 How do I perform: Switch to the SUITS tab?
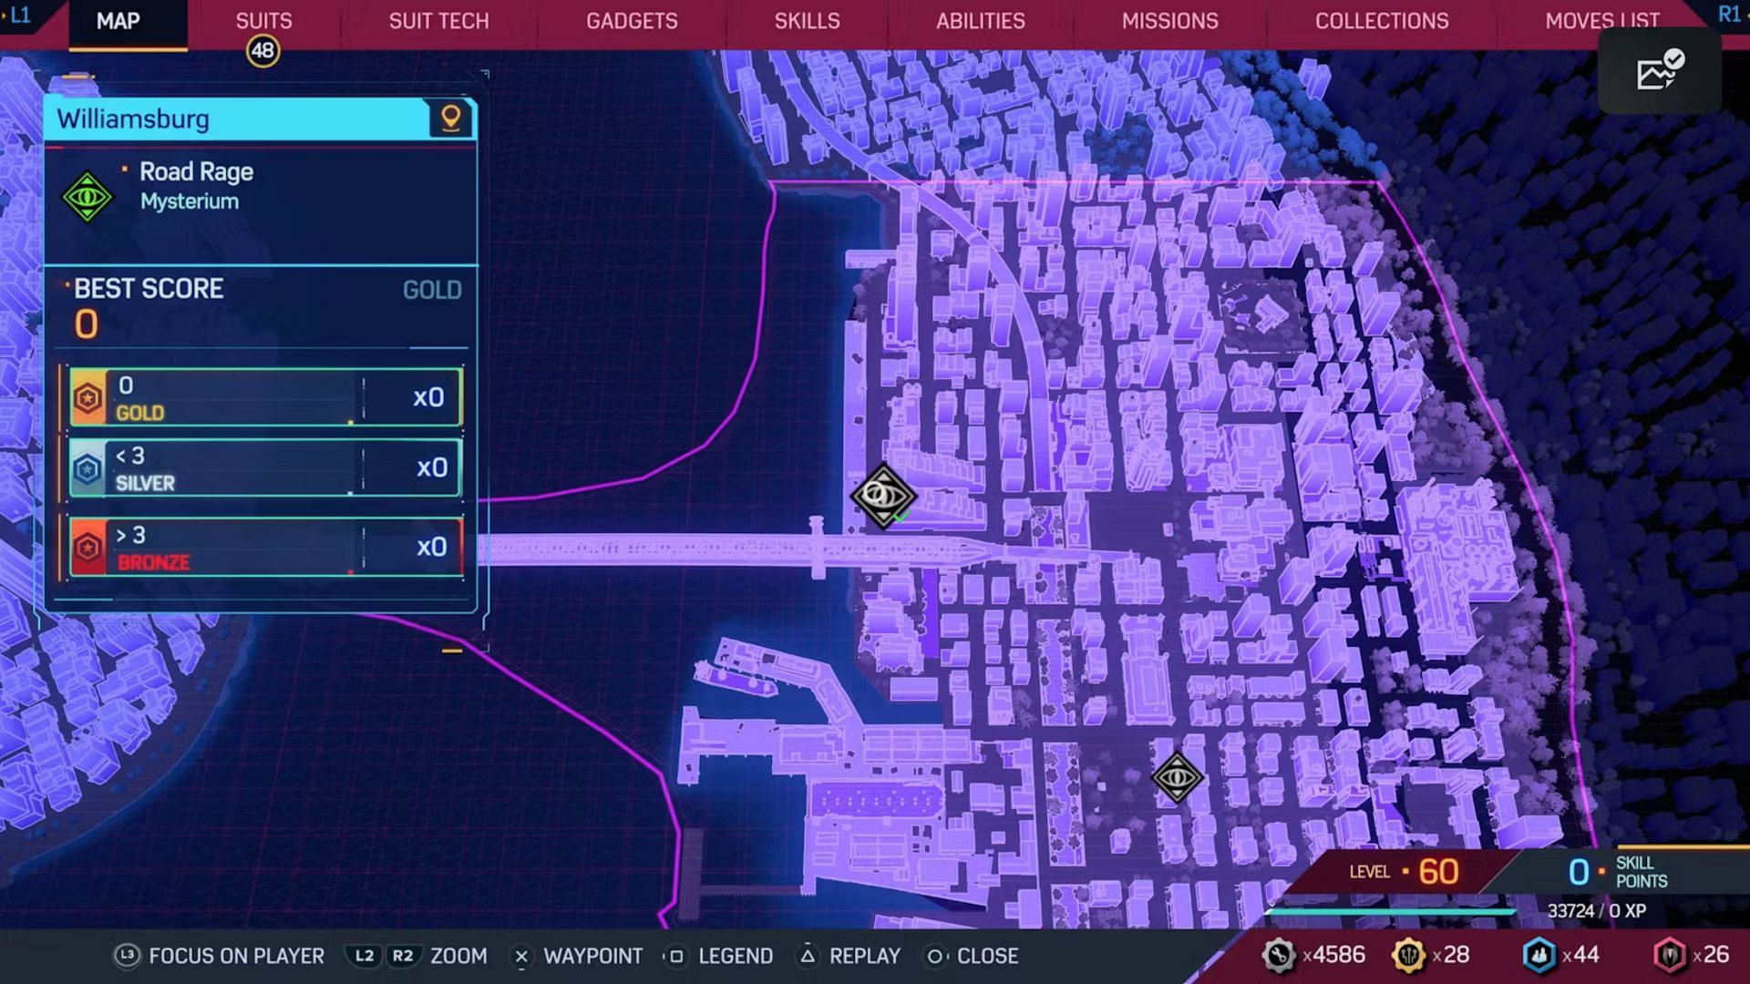coord(264,21)
